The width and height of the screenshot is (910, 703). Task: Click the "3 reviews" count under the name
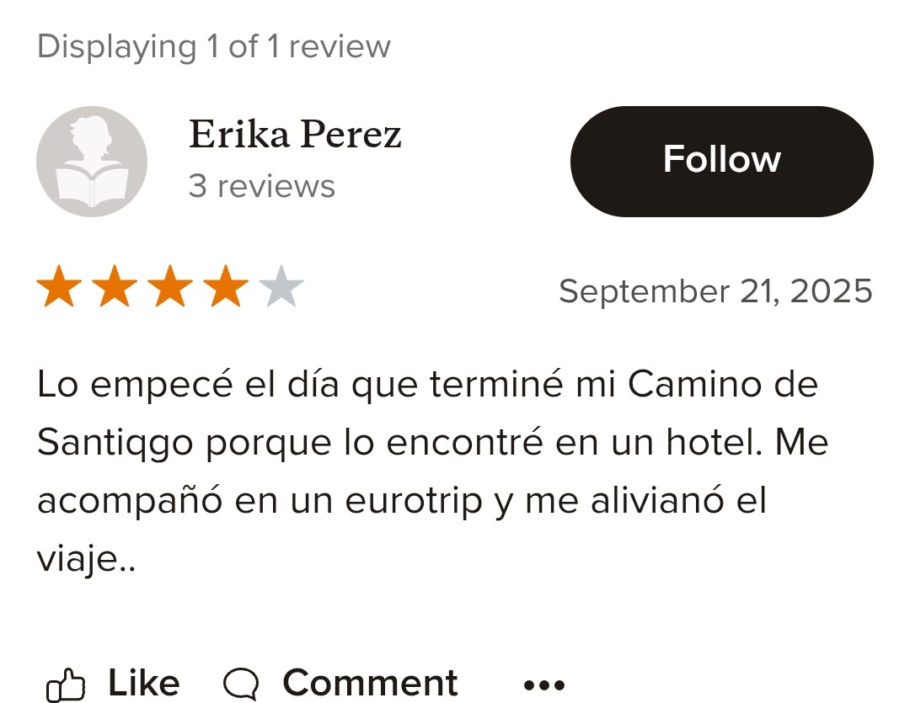click(262, 186)
